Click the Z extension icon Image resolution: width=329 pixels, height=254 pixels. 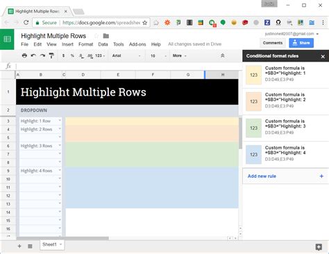click(267, 22)
